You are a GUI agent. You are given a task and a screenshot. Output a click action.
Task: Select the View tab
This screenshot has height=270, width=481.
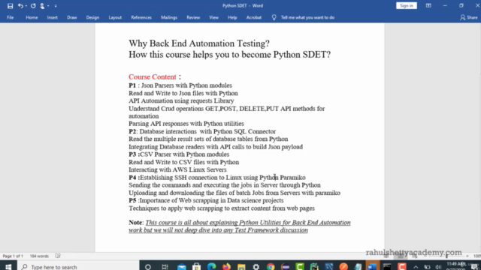click(x=213, y=17)
